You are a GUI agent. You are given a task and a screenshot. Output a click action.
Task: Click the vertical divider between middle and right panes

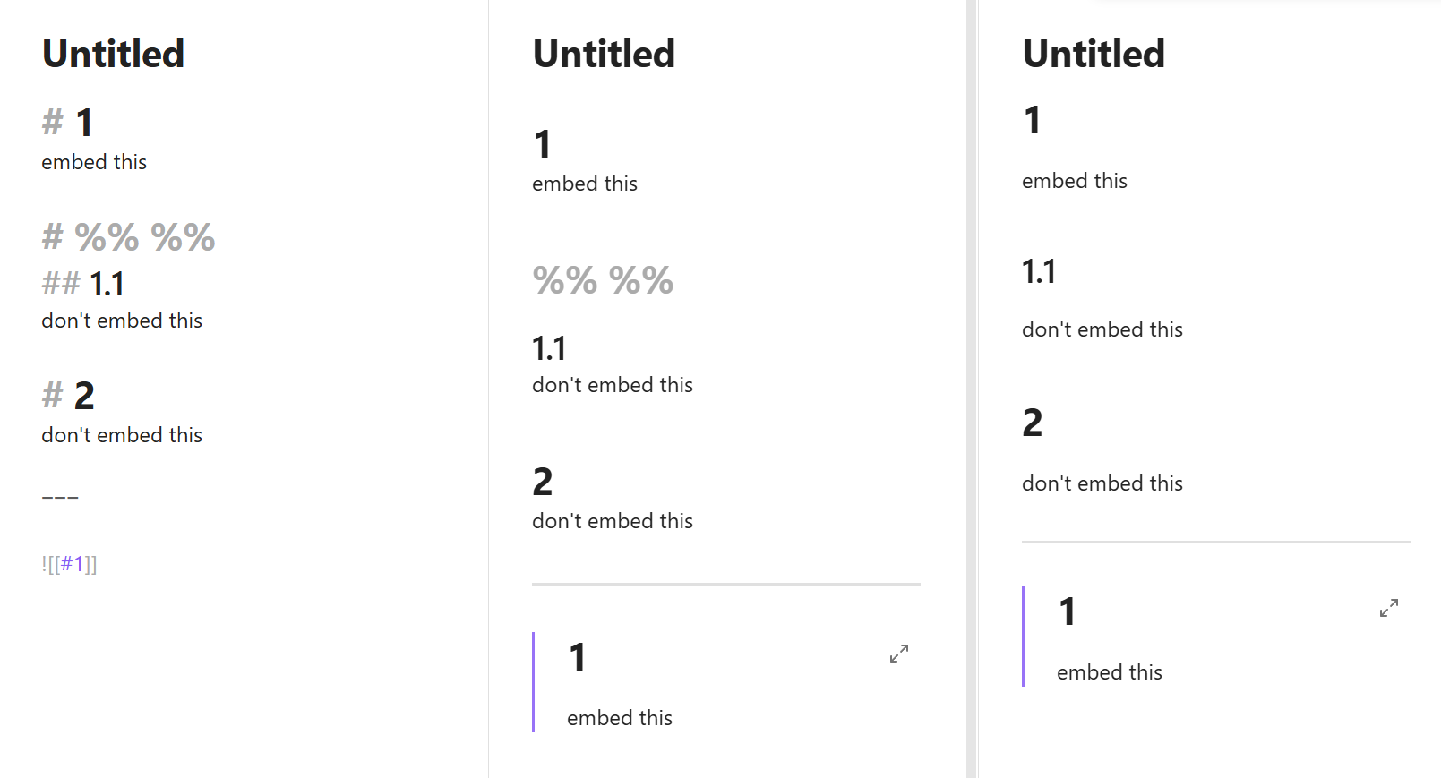point(972,389)
